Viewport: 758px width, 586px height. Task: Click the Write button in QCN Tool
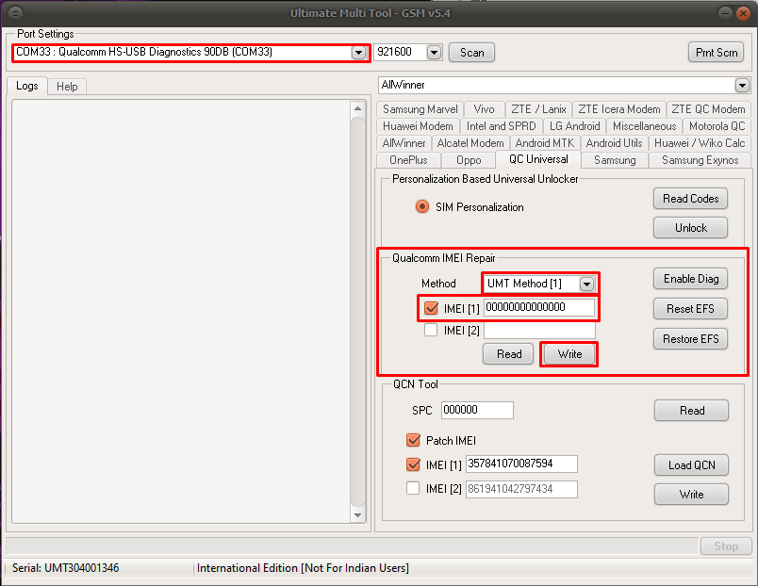(x=691, y=495)
